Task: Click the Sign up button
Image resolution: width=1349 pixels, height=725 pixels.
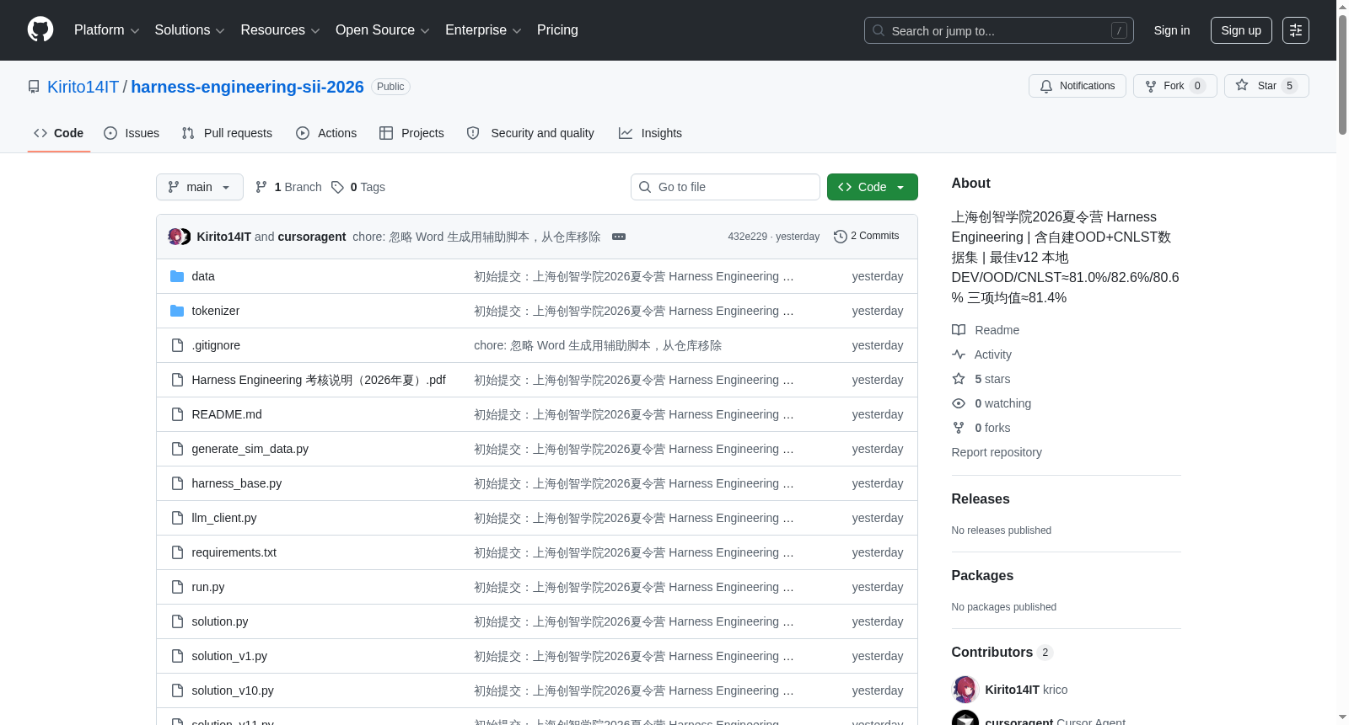Action: click(x=1241, y=30)
